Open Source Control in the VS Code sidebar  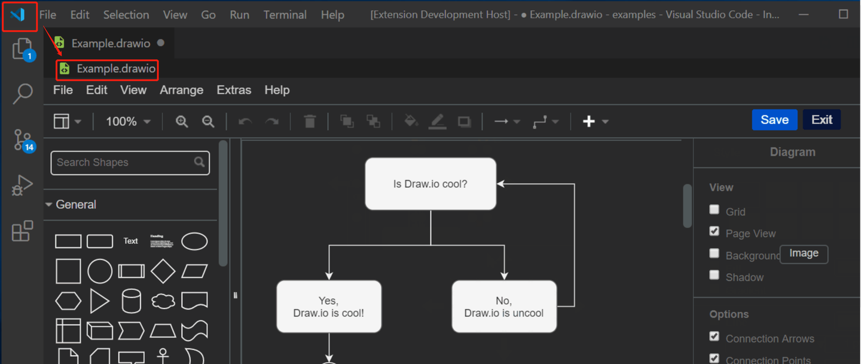pyautogui.click(x=22, y=139)
